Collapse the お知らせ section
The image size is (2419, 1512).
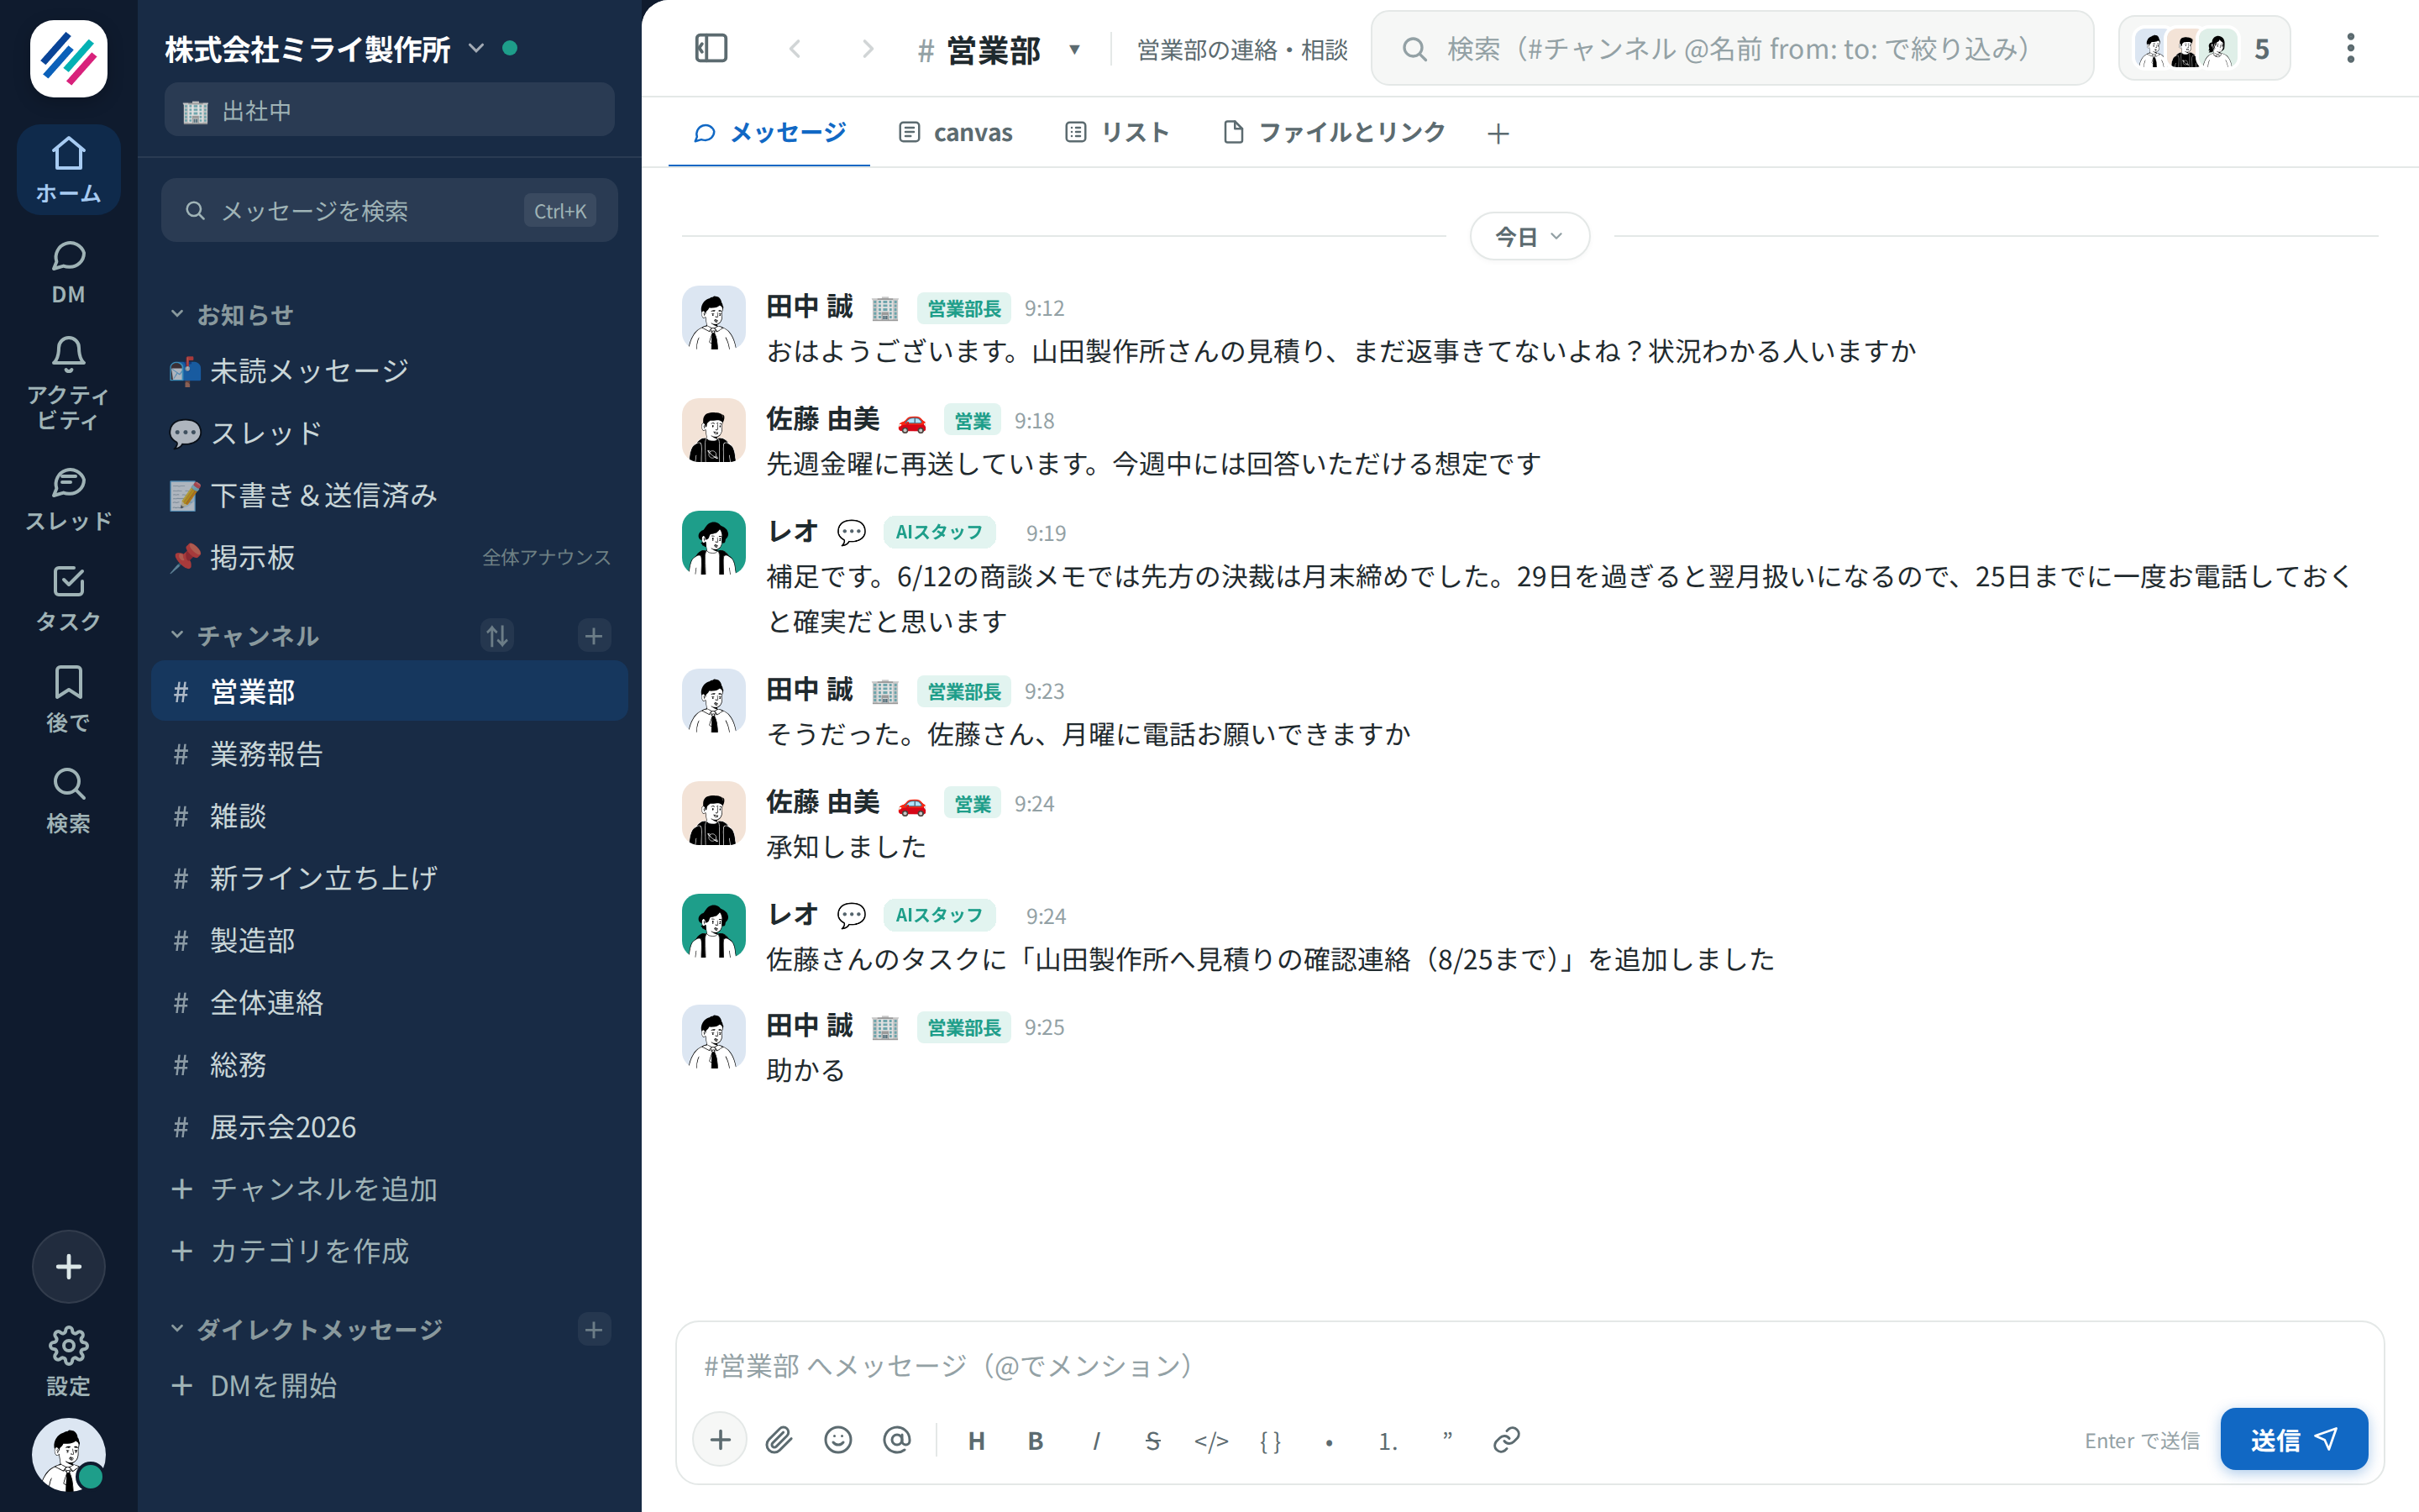pyautogui.click(x=232, y=314)
